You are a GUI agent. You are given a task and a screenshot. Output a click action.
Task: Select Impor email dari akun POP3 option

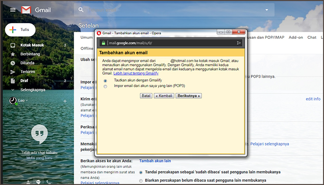[x=106, y=86]
